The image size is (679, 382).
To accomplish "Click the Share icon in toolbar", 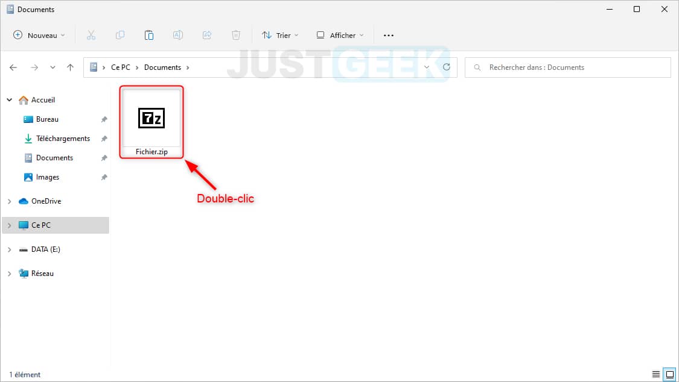I will (x=207, y=36).
